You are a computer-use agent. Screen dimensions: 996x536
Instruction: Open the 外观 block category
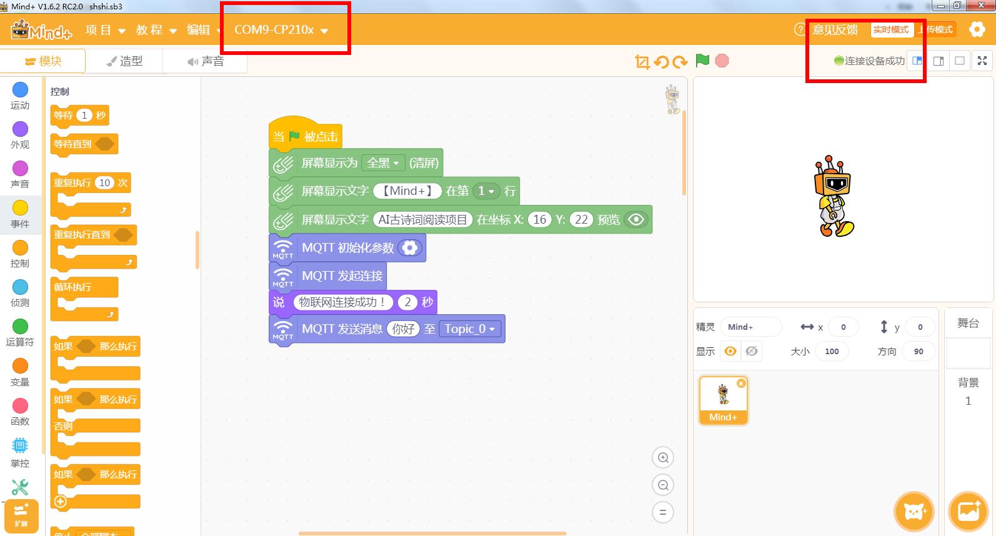[x=20, y=136]
